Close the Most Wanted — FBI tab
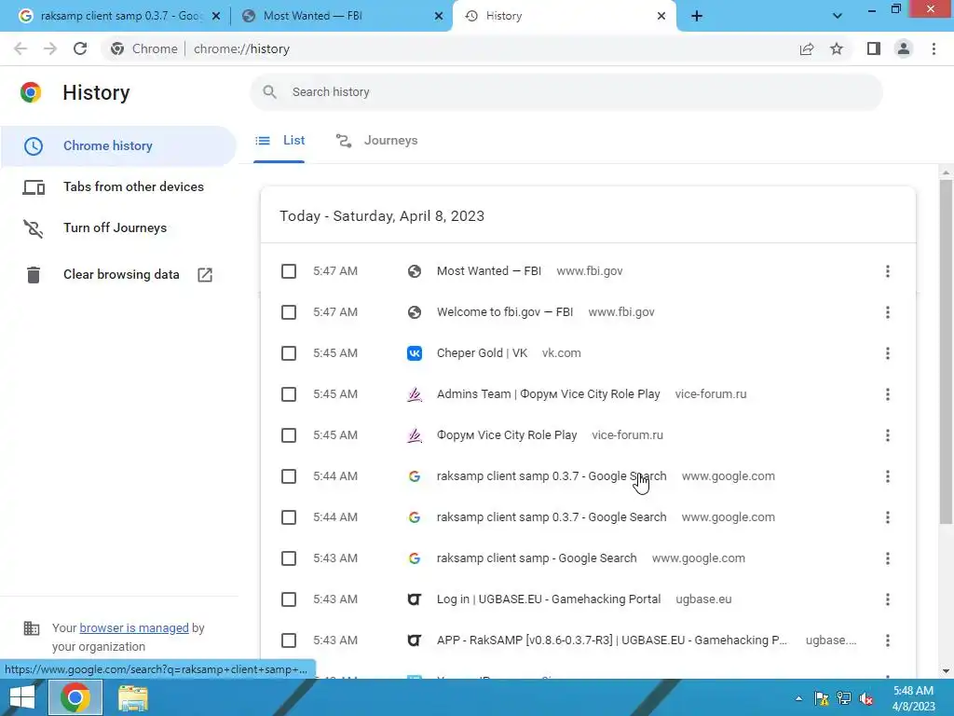 click(x=439, y=16)
